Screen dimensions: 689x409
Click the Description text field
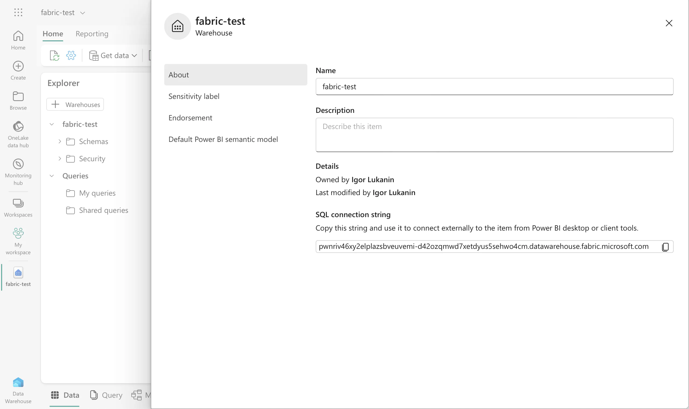click(494, 135)
